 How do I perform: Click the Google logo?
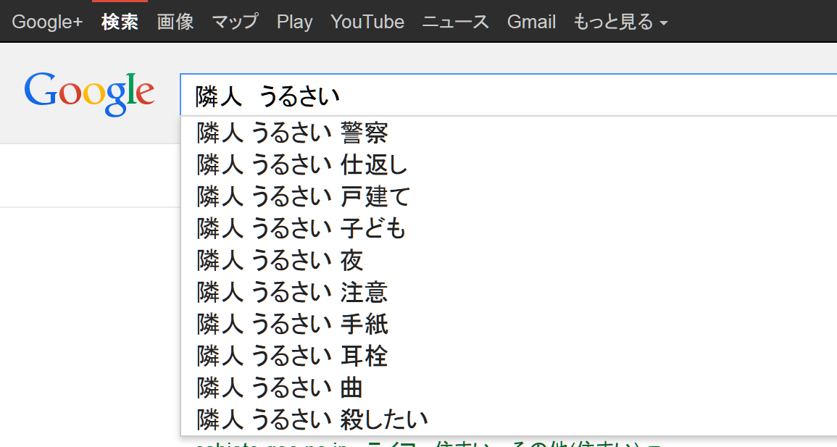click(x=89, y=94)
